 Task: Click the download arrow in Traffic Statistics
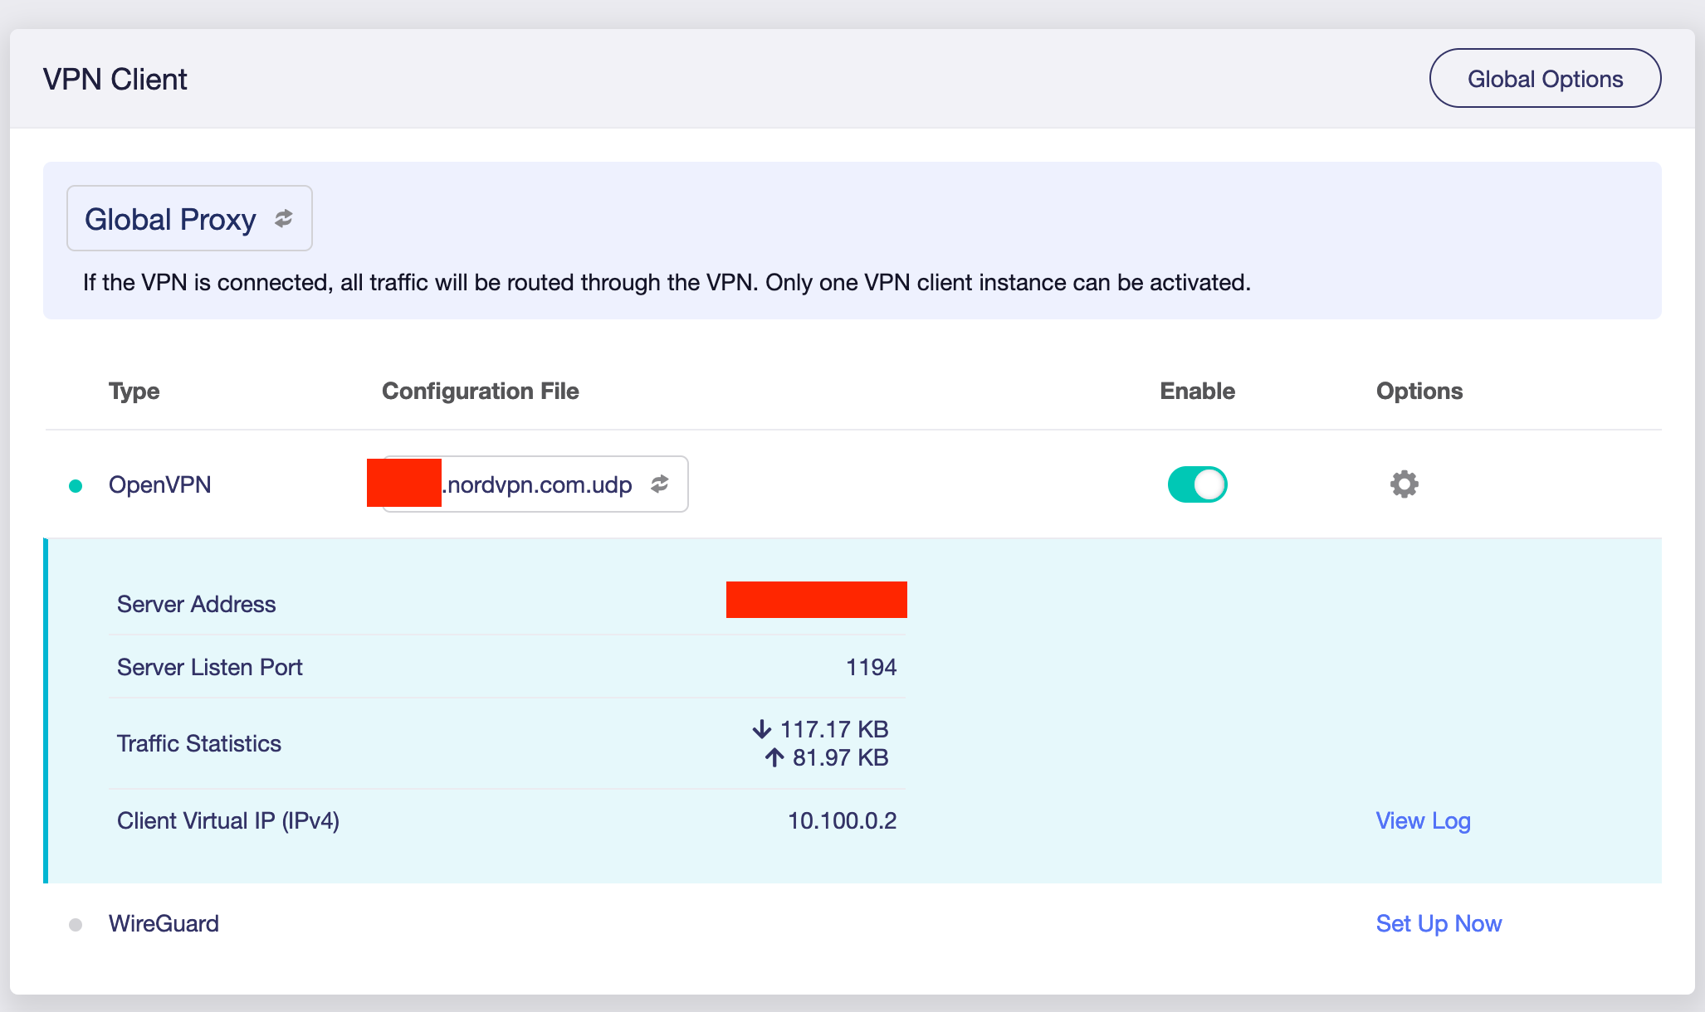761,729
